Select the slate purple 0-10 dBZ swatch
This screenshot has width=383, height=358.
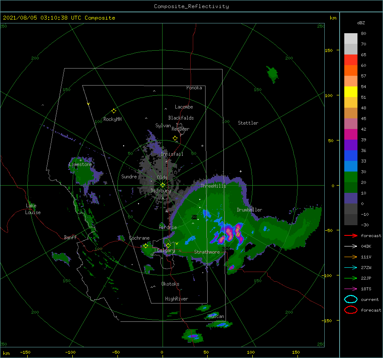(351, 198)
